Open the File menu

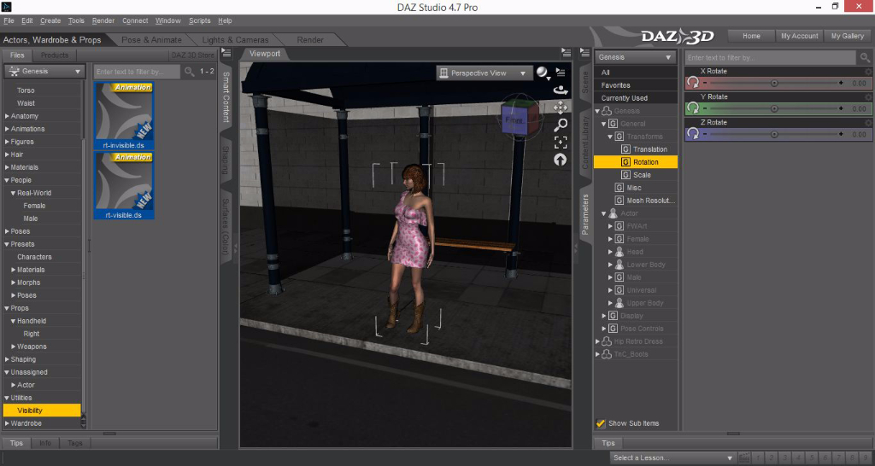9,20
